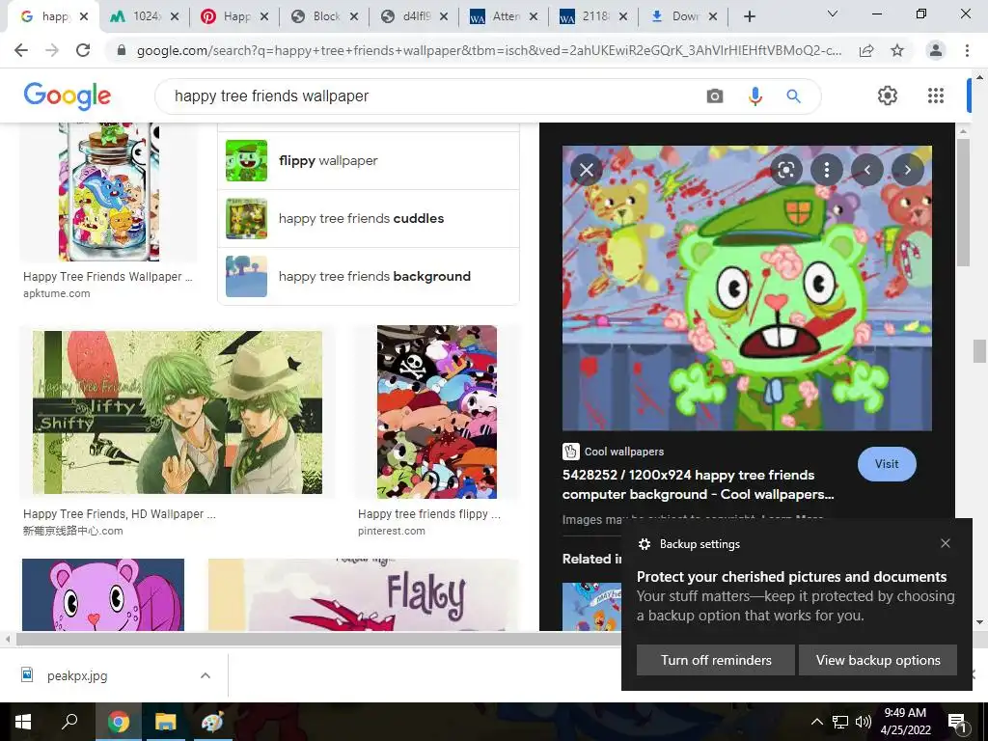Click the 'Happy tree friends flippy' caption
Image resolution: width=988 pixels, height=741 pixels.
click(429, 513)
